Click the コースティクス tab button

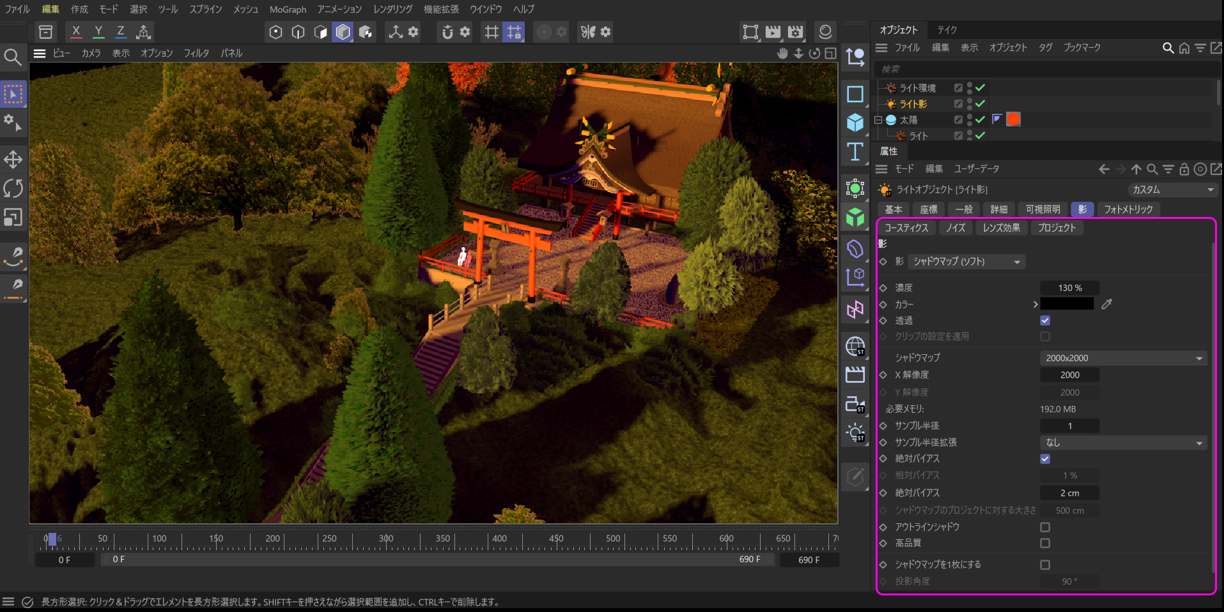coord(906,228)
